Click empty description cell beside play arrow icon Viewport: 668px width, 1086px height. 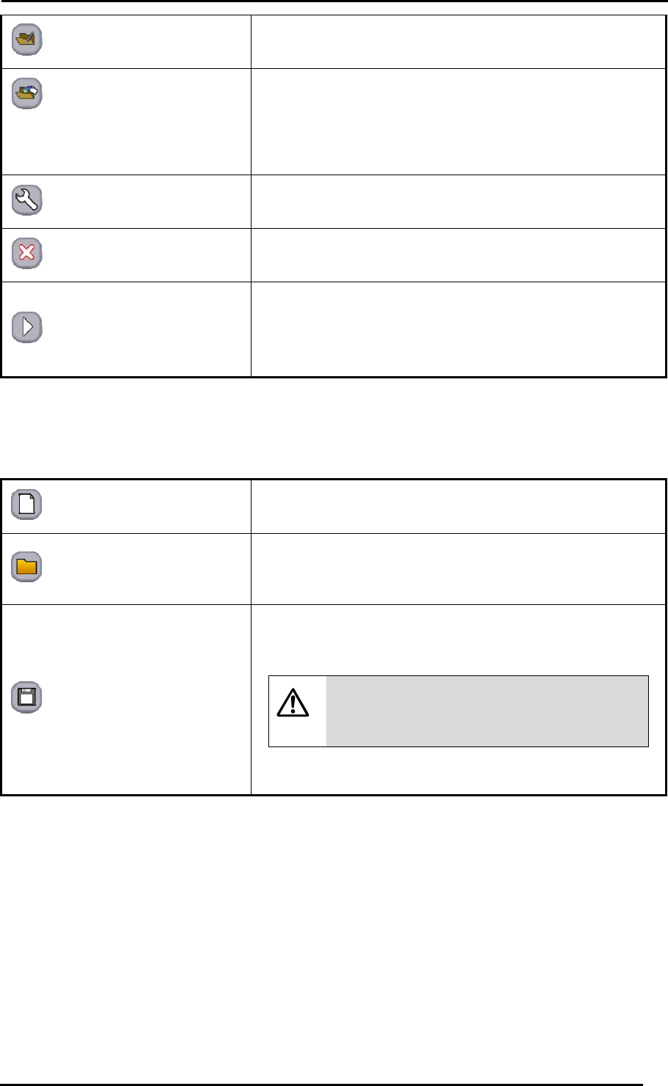coord(458,329)
